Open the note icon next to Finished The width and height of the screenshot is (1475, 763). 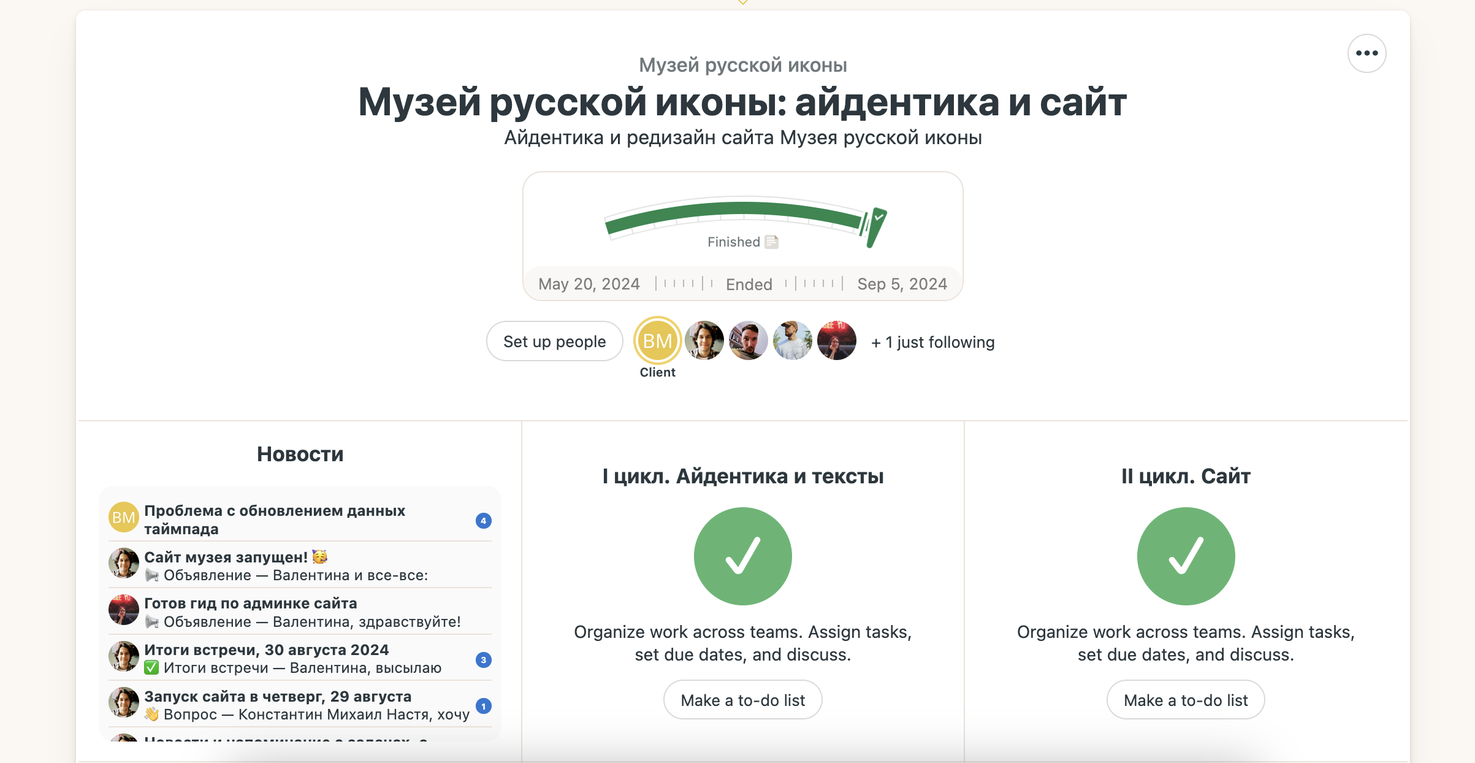pyautogui.click(x=772, y=242)
